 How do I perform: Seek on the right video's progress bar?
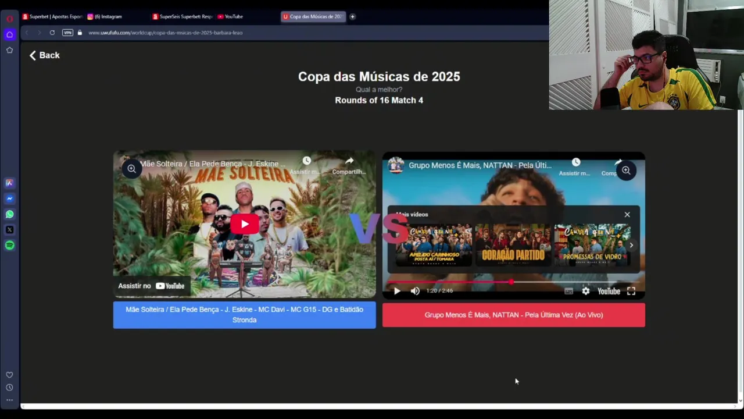(x=514, y=282)
